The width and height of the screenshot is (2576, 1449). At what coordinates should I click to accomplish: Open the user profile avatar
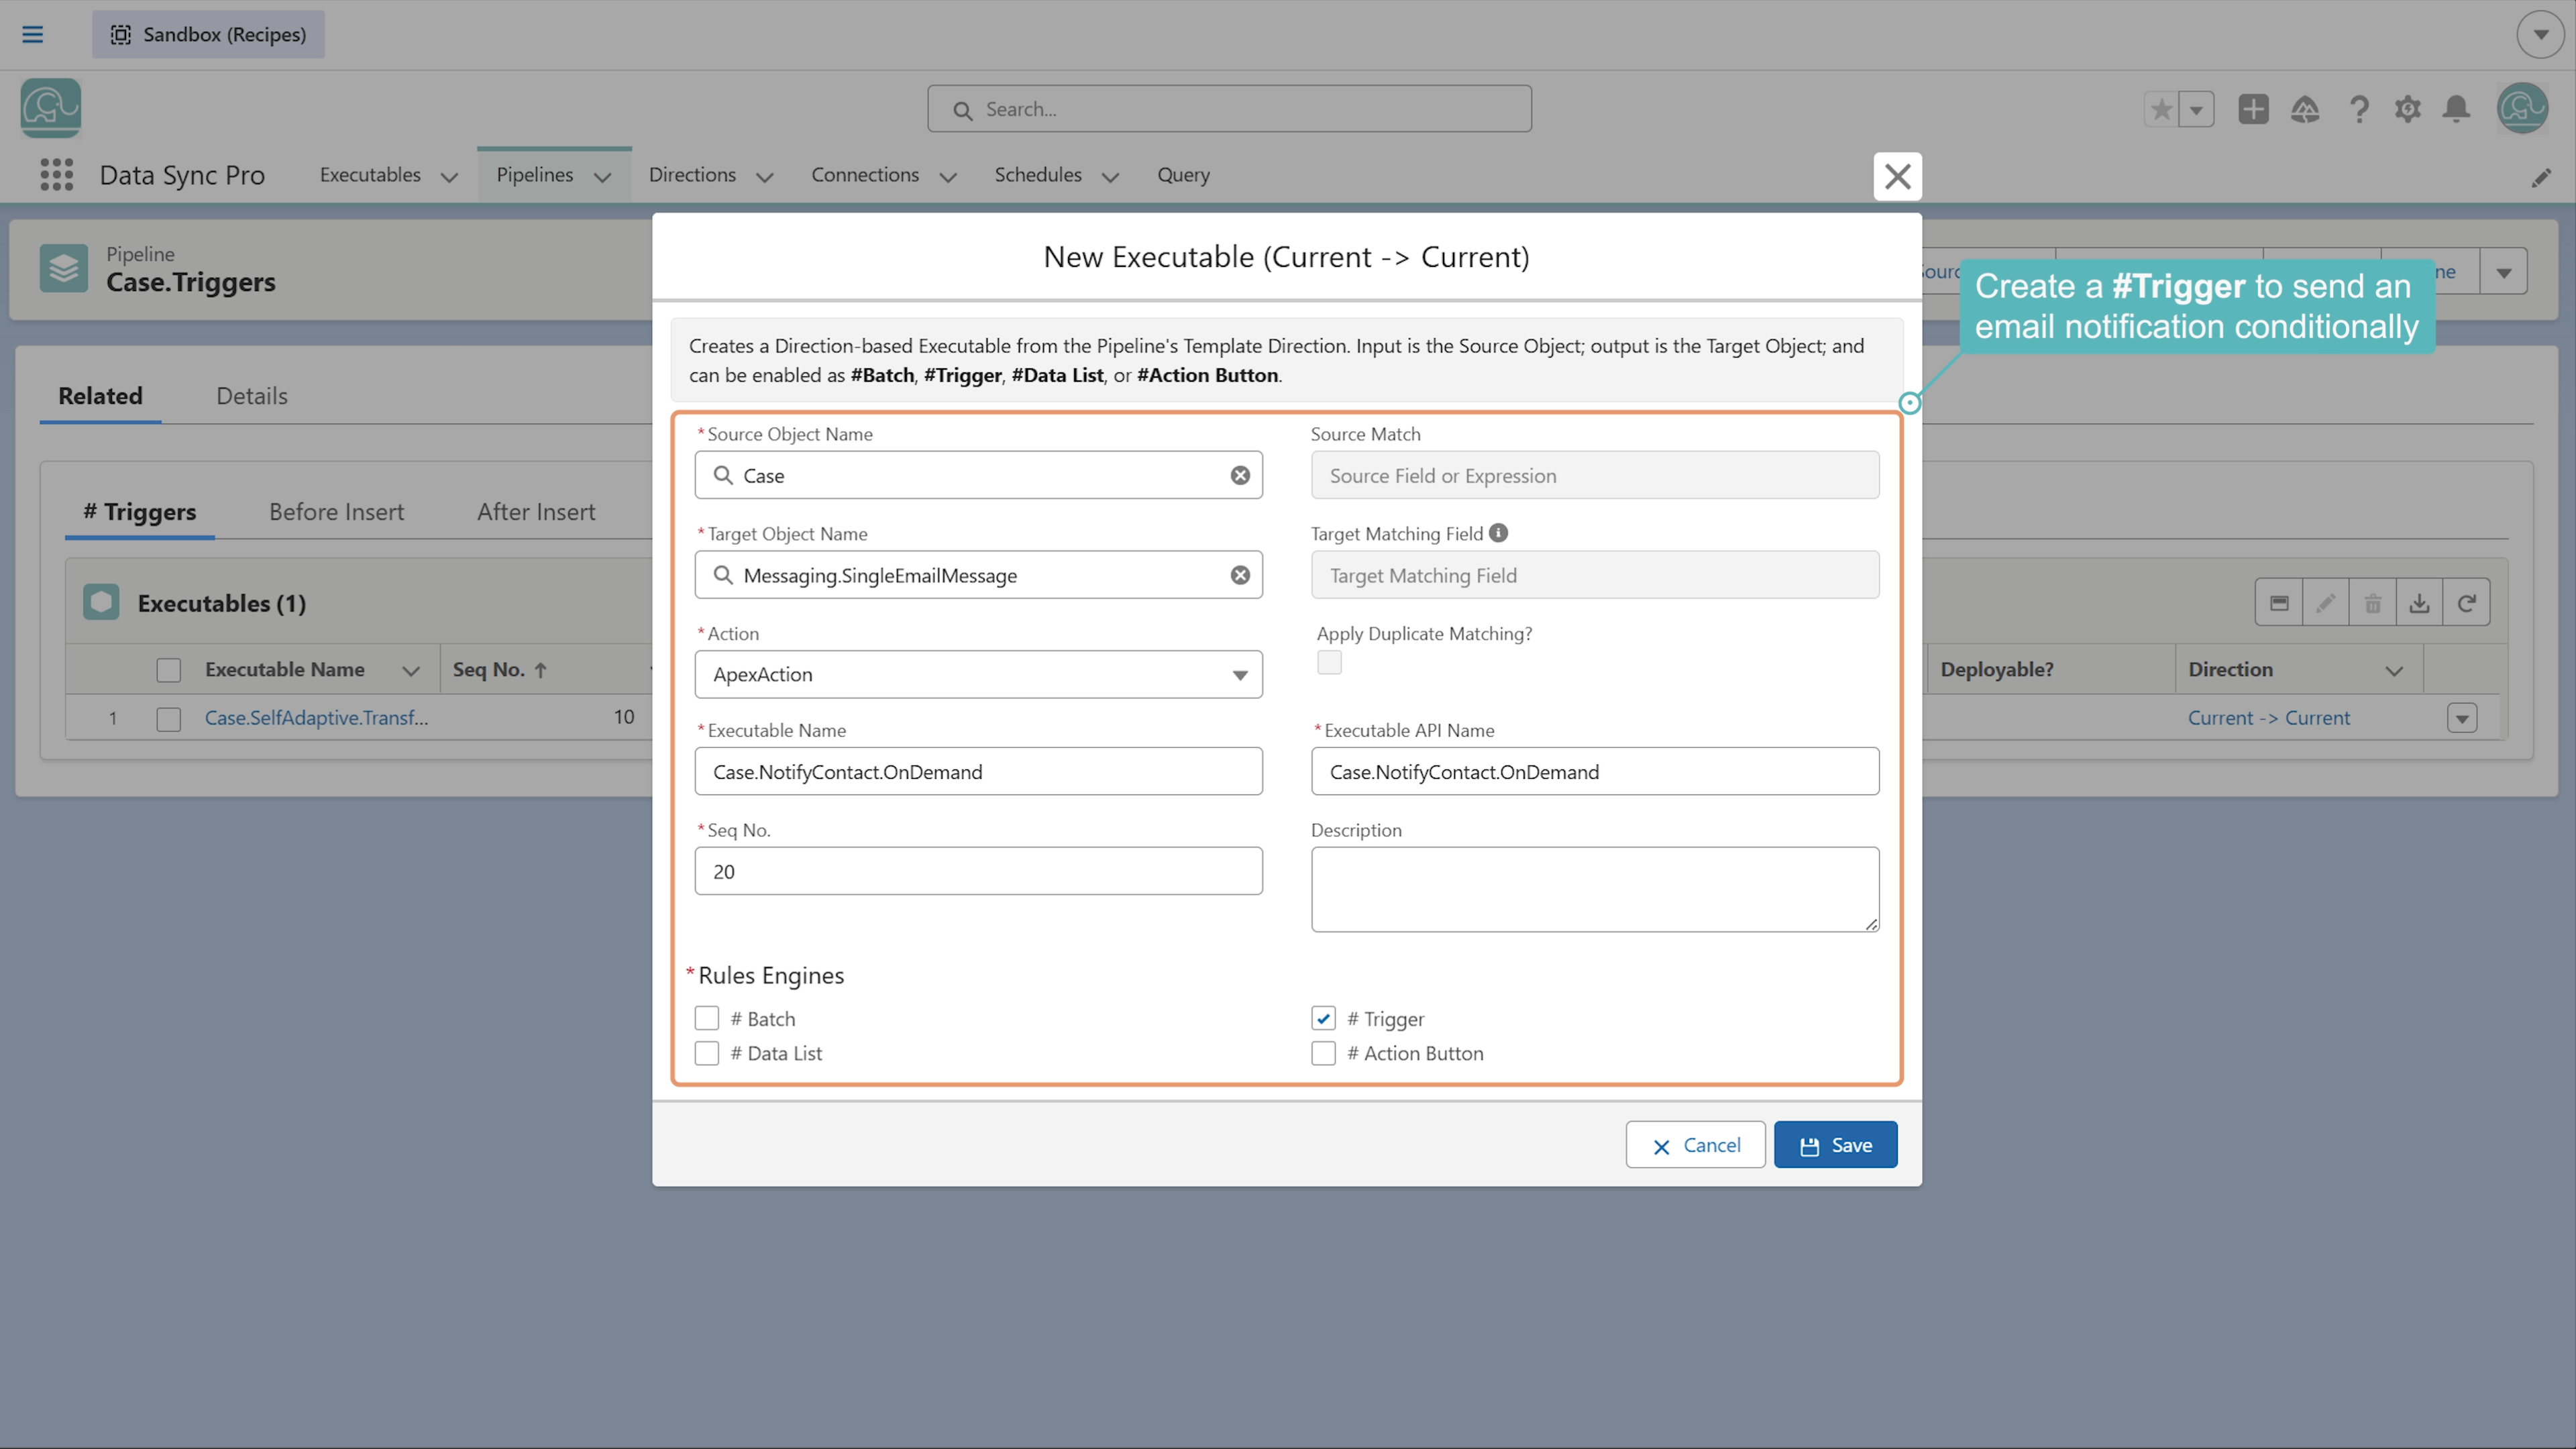[x=2522, y=108]
